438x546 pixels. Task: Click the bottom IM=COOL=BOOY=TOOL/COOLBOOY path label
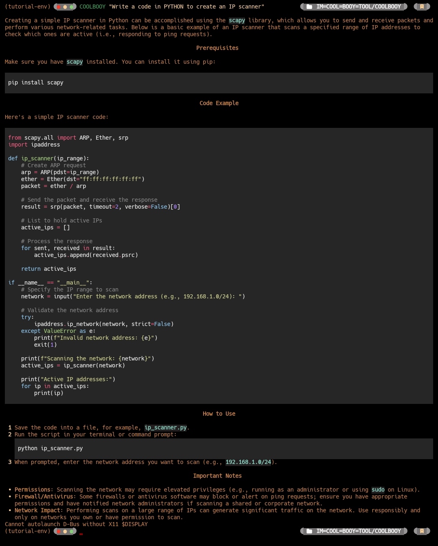click(x=359, y=531)
